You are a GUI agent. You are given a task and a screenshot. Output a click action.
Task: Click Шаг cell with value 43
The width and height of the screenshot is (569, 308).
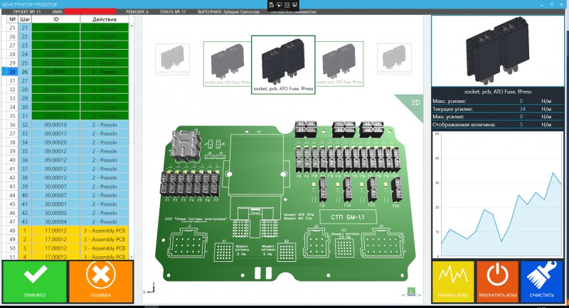point(25,222)
